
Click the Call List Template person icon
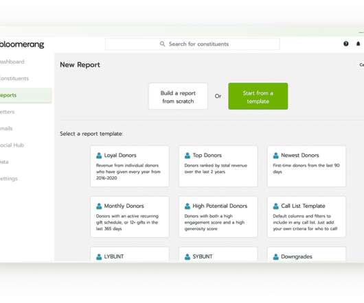click(x=276, y=206)
